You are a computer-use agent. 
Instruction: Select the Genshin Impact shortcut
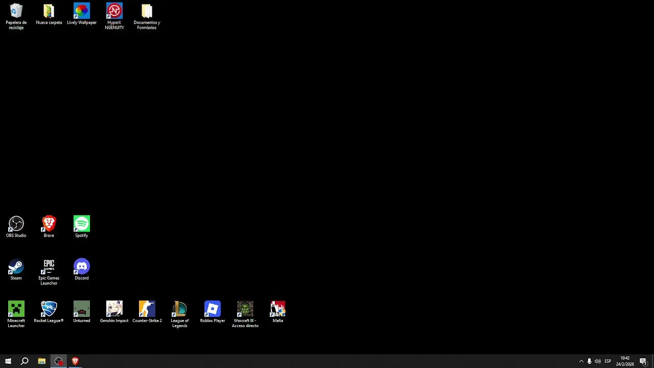point(114,312)
